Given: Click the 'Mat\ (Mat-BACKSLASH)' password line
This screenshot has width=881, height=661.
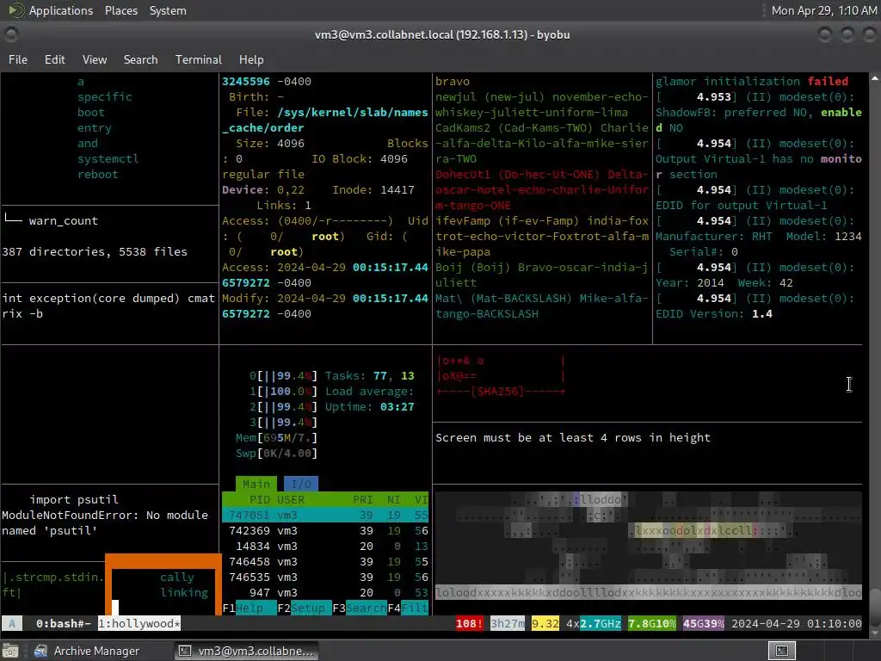Looking at the screenshot, I should pos(542,306).
